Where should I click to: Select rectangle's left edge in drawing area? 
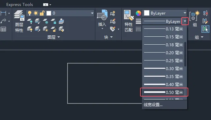pos(68,83)
